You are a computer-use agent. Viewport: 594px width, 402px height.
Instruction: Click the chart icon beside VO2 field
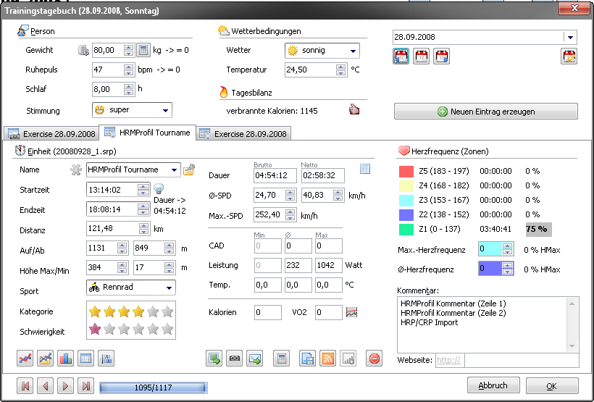(351, 313)
